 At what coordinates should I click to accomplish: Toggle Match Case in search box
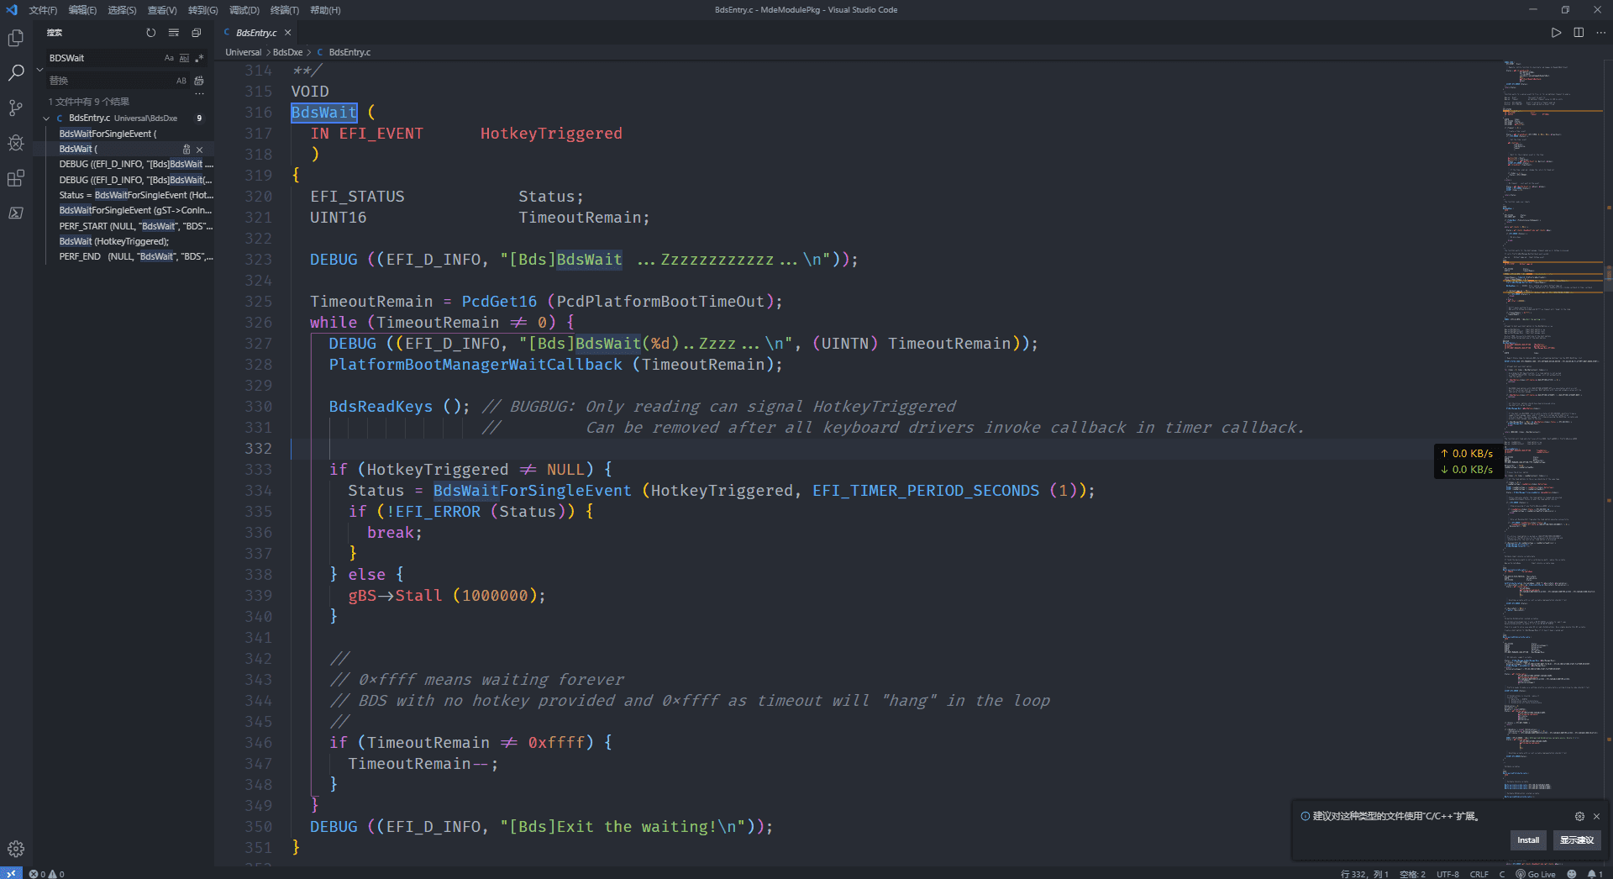[x=169, y=58]
